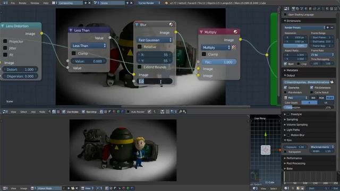Toggle Open Shading Language checkbox
Viewport: 340px width, 191px height.
(x=285, y=14)
